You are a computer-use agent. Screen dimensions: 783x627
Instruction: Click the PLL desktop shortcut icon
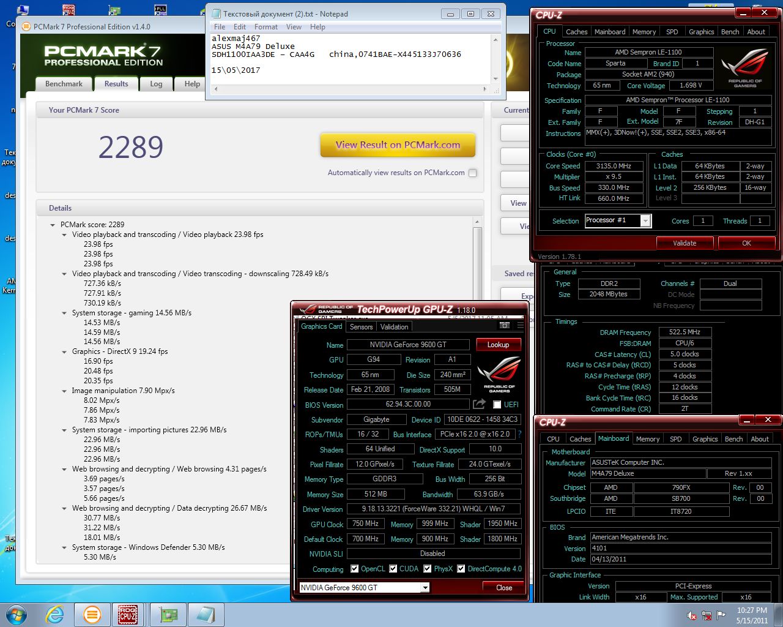(160, 9)
